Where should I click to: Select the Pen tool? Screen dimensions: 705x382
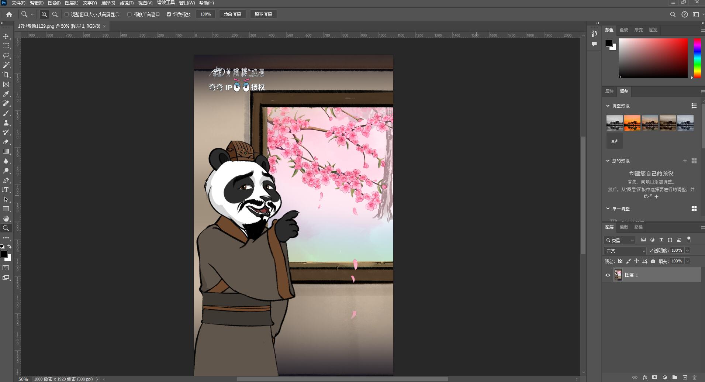coord(6,180)
